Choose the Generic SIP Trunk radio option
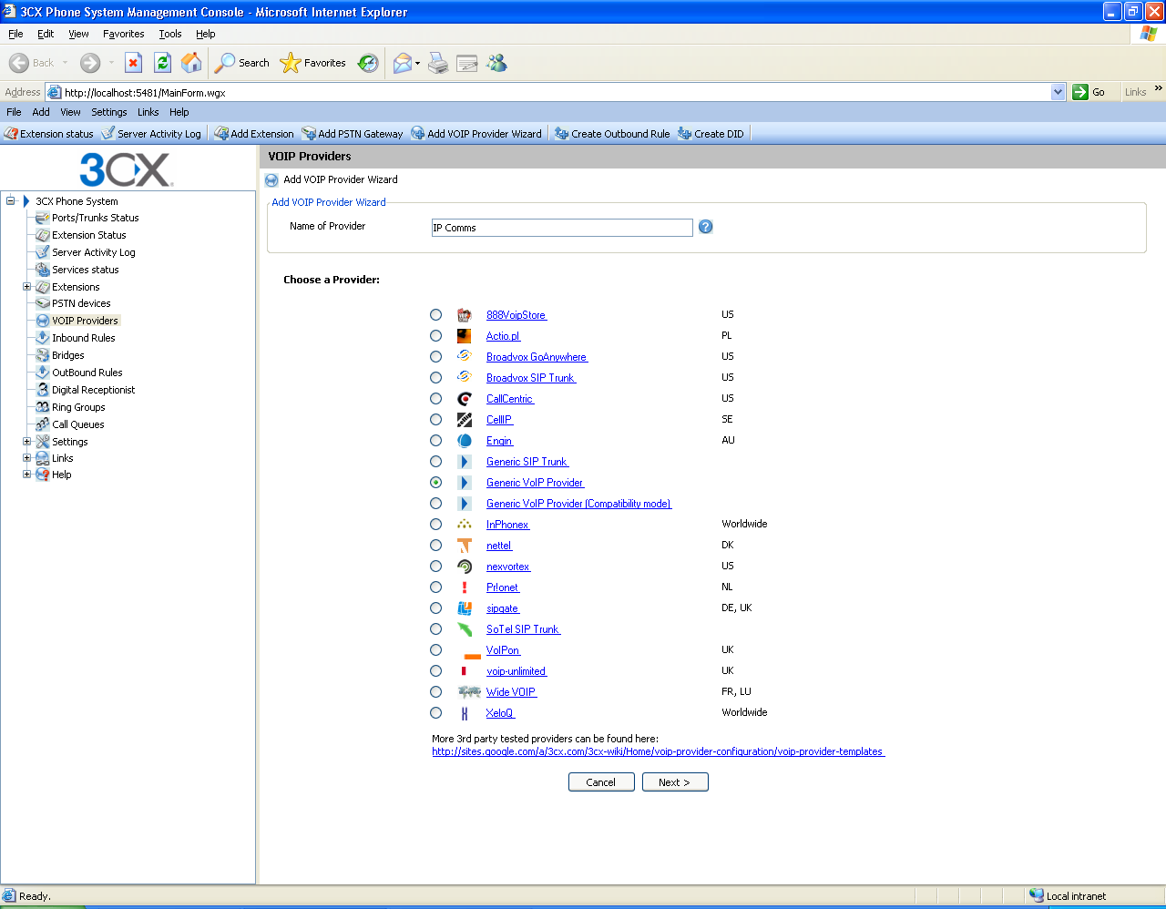The image size is (1166, 909). pyautogui.click(x=436, y=462)
